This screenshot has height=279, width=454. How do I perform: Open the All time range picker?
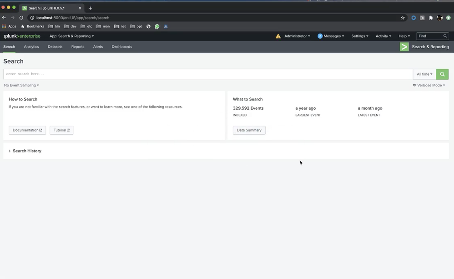[424, 74]
